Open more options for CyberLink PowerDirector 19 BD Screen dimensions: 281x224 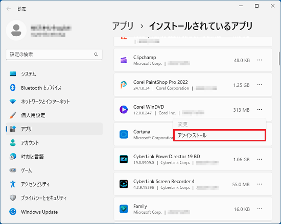[x=260, y=159]
